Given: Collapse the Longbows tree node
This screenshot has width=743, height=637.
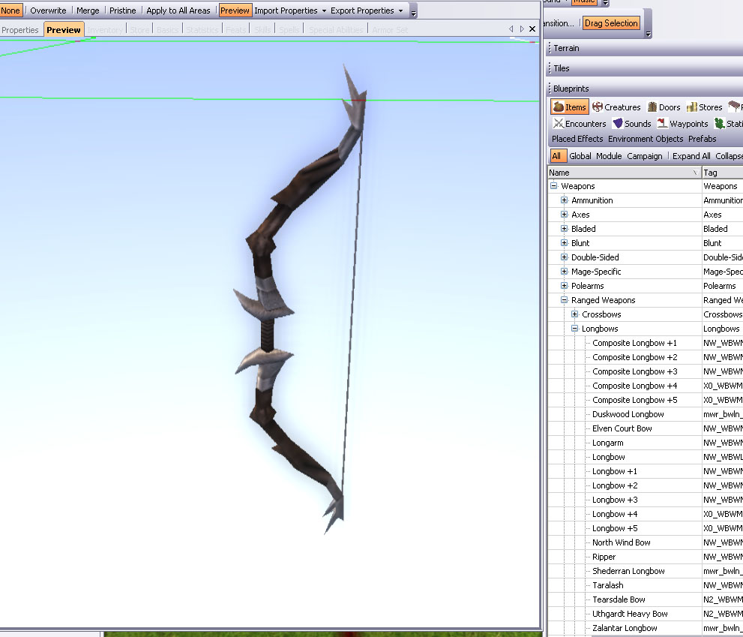Looking at the screenshot, I should pyautogui.click(x=574, y=328).
